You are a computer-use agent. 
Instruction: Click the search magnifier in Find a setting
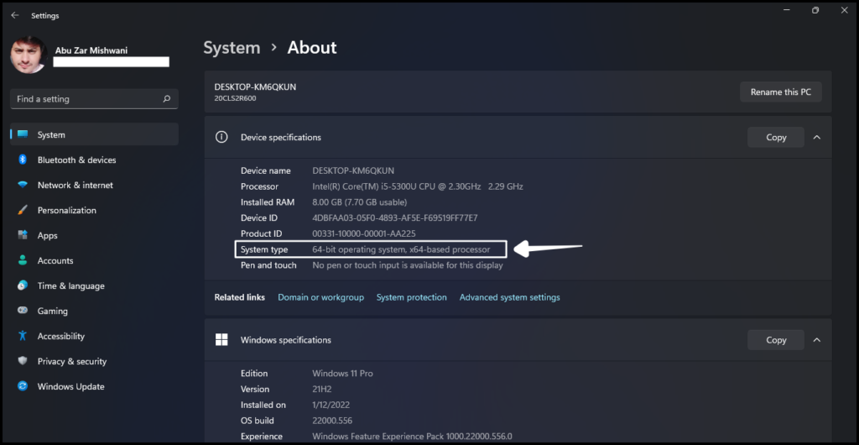pyautogui.click(x=167, y=99)
